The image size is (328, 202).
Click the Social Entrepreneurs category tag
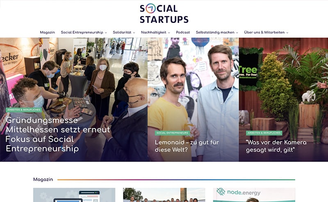[x=172, y=133]
